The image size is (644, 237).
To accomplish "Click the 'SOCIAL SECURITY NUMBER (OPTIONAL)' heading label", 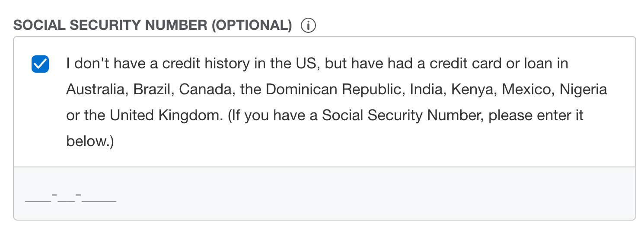I will coord(153,26).
